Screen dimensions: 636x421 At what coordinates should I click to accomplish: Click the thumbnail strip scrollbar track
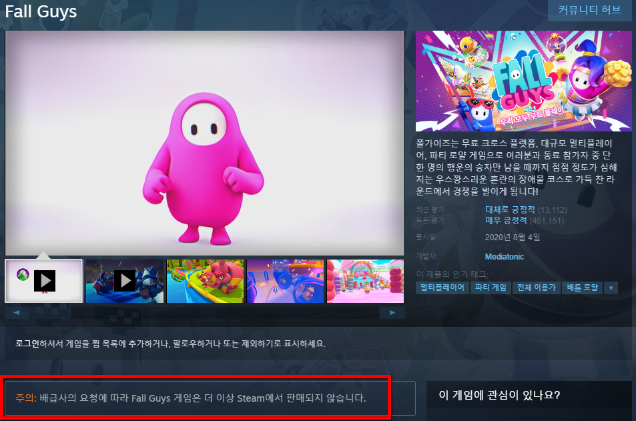tap(204, 313)
